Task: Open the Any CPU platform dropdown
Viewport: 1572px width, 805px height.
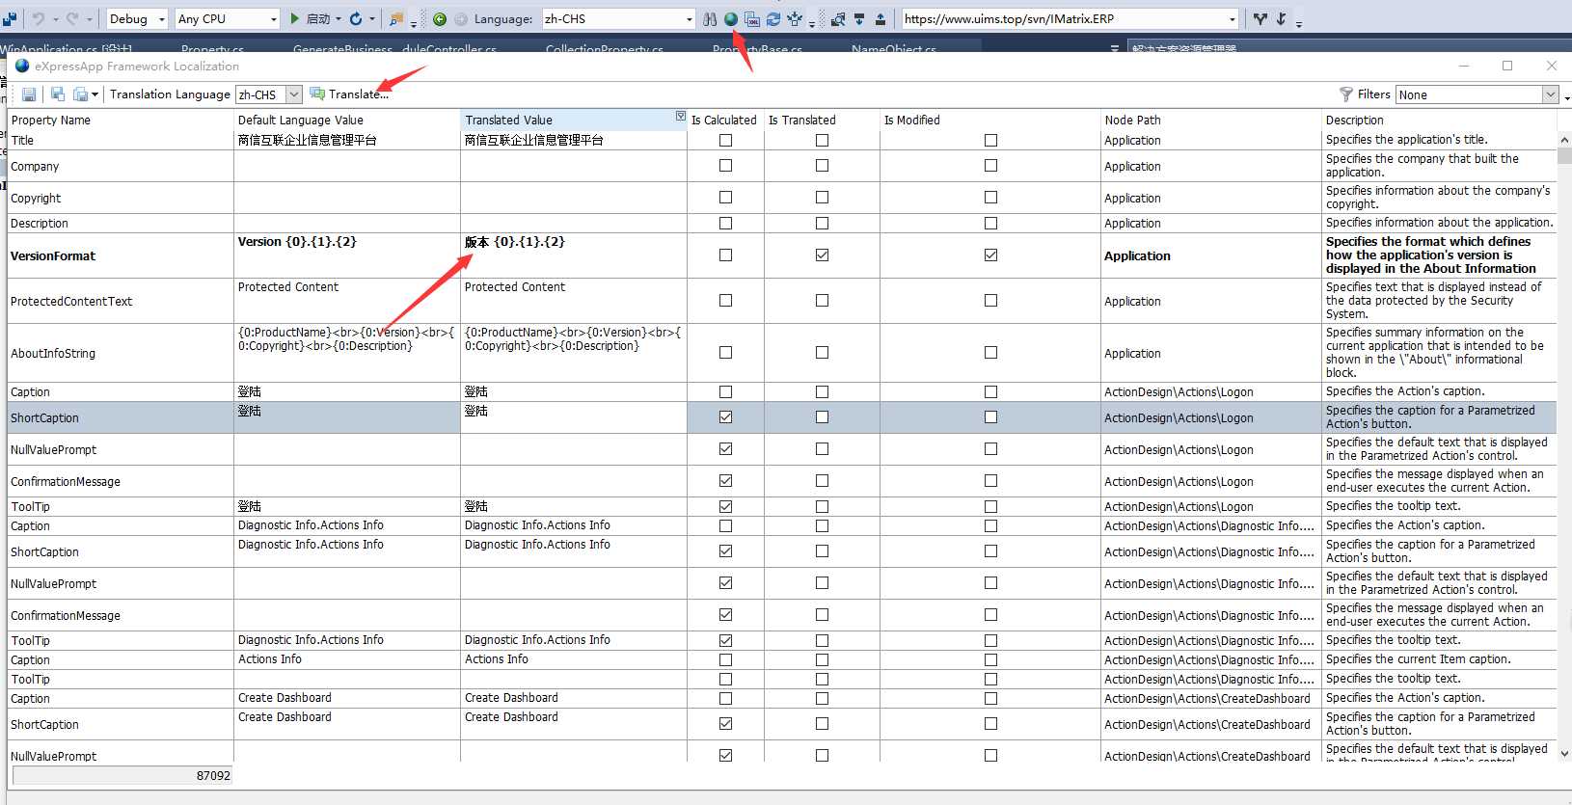Action: coord(274,18)
